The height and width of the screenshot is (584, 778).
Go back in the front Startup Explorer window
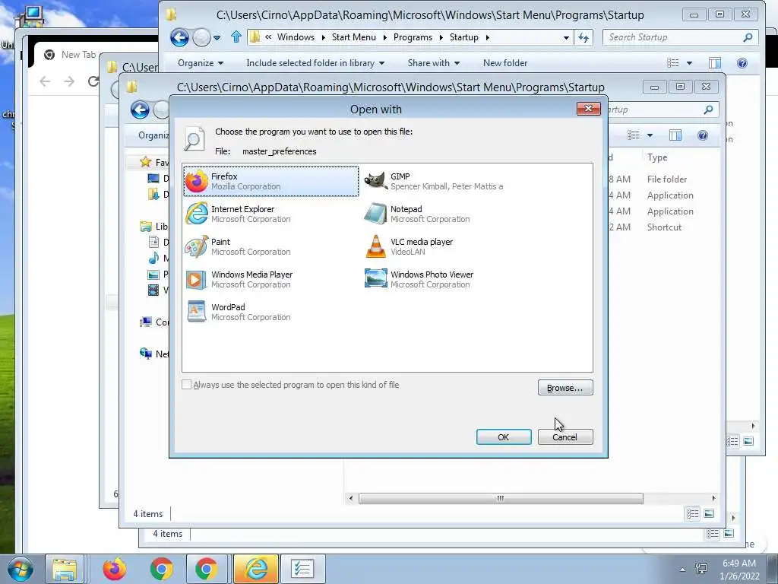pyautogui.click(x=141, y=109)
